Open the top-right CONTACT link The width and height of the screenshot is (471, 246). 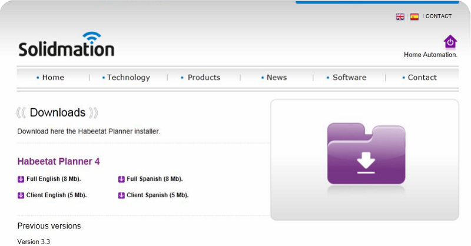point(438,16)
